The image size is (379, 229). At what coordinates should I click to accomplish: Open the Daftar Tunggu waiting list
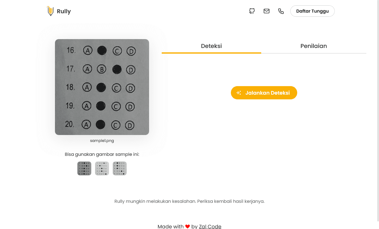click(x=312, y=11)
